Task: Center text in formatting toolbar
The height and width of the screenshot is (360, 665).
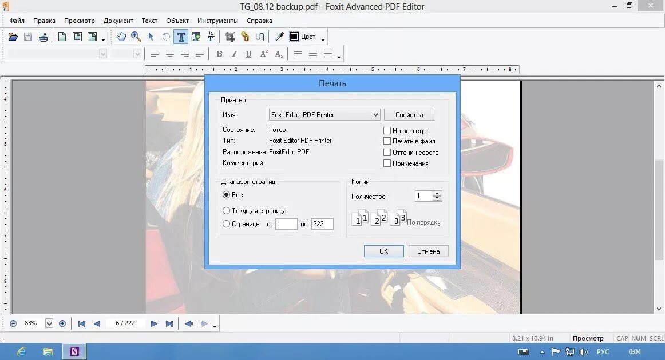Action: (x=169, y=54)
